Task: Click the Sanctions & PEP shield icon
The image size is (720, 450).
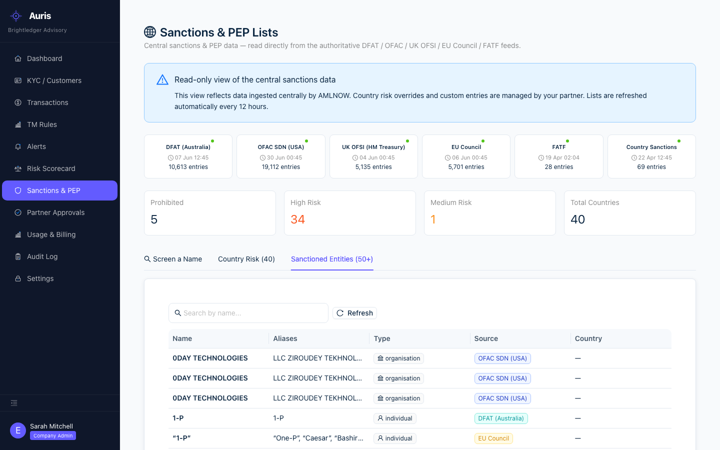Action: pos(18,190)
